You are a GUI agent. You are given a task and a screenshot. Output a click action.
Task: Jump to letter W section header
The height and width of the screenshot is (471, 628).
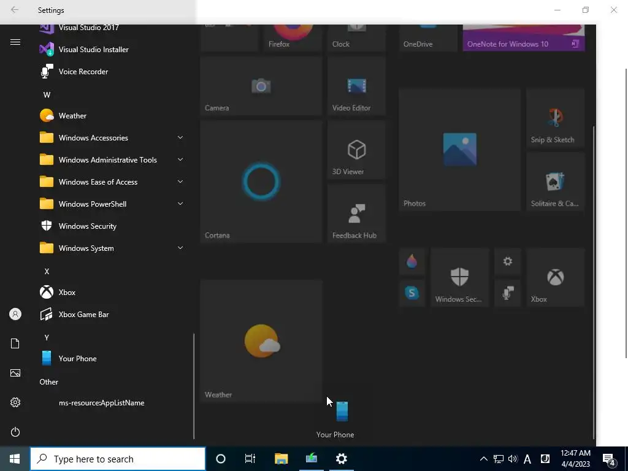(x=47, y=95)
